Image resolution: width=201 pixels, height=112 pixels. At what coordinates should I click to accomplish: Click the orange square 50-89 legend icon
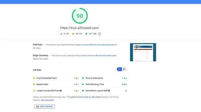tap(73, 34)
